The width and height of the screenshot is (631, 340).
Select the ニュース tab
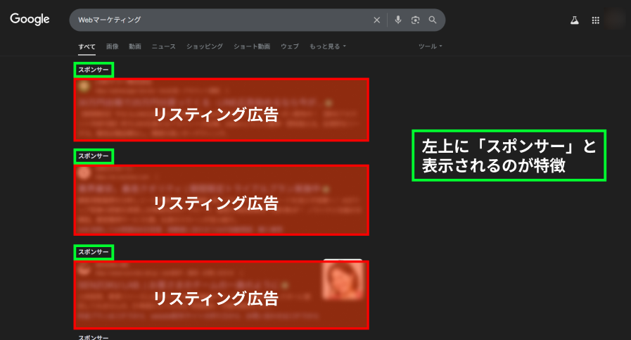pos(163,46)
